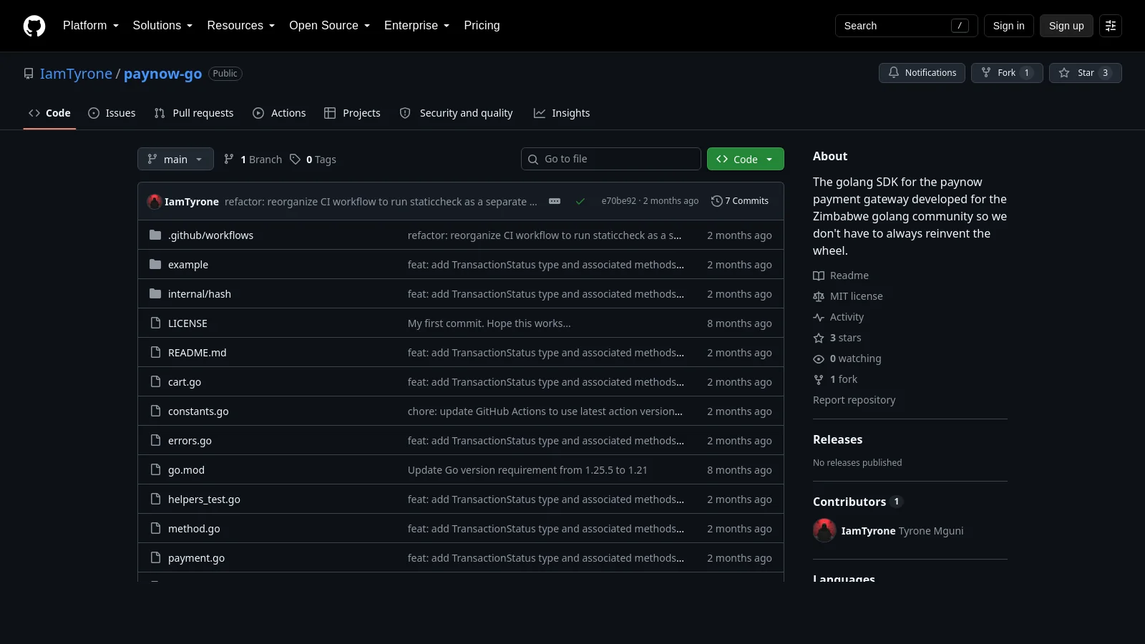Open the 1 Branch link
The image size is (1145, 644).
pos(253,160)
